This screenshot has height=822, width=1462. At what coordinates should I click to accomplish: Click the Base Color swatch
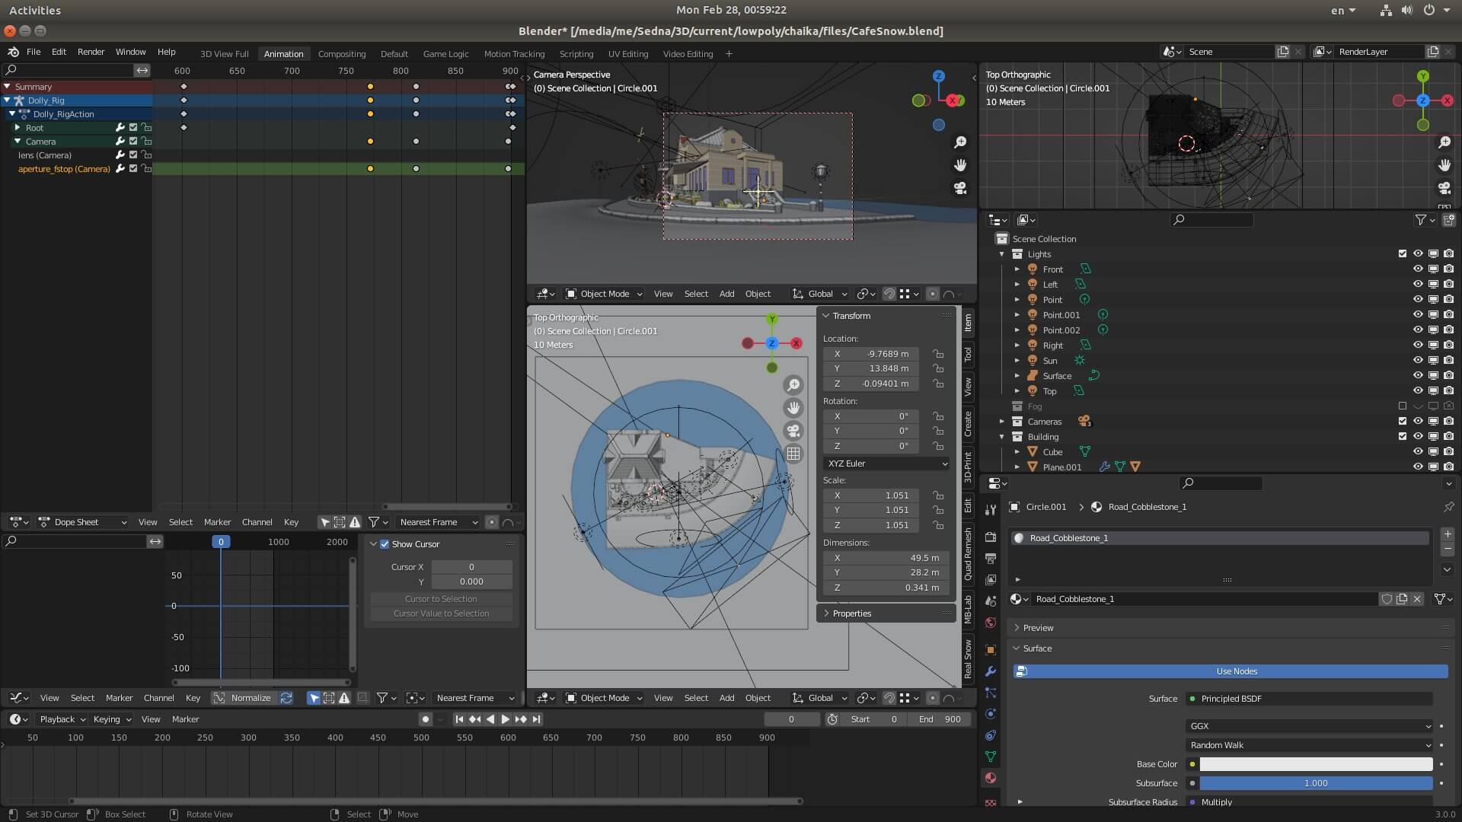1315,764
